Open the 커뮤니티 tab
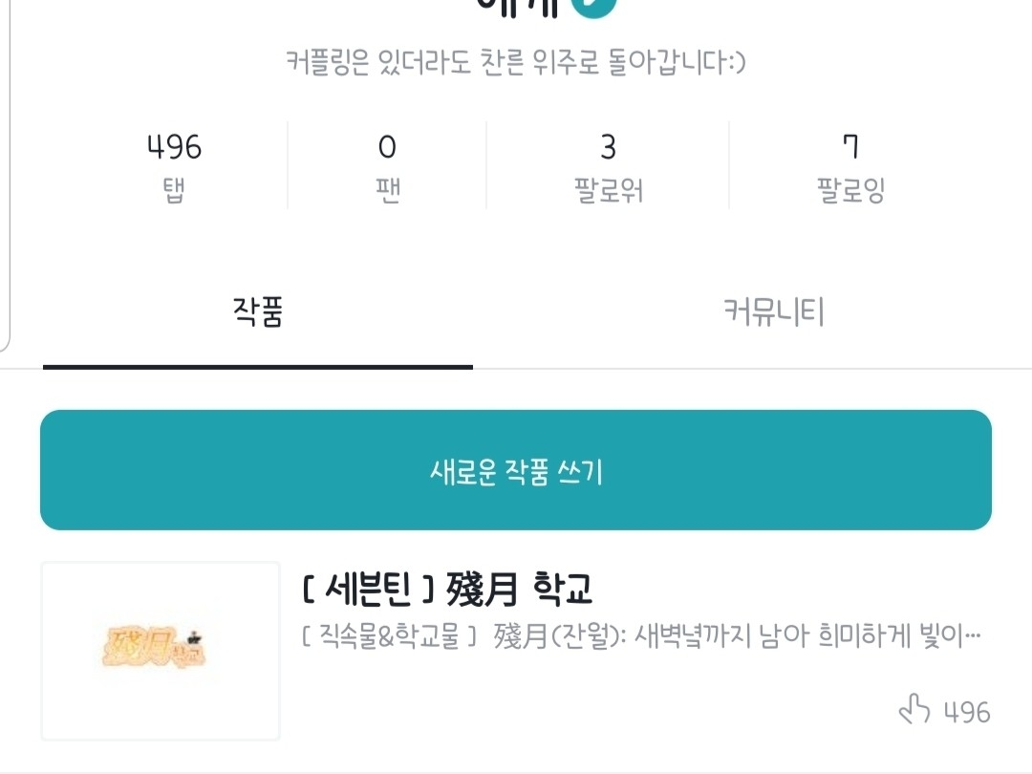1032x774 pixels. (x=773, y=312)
